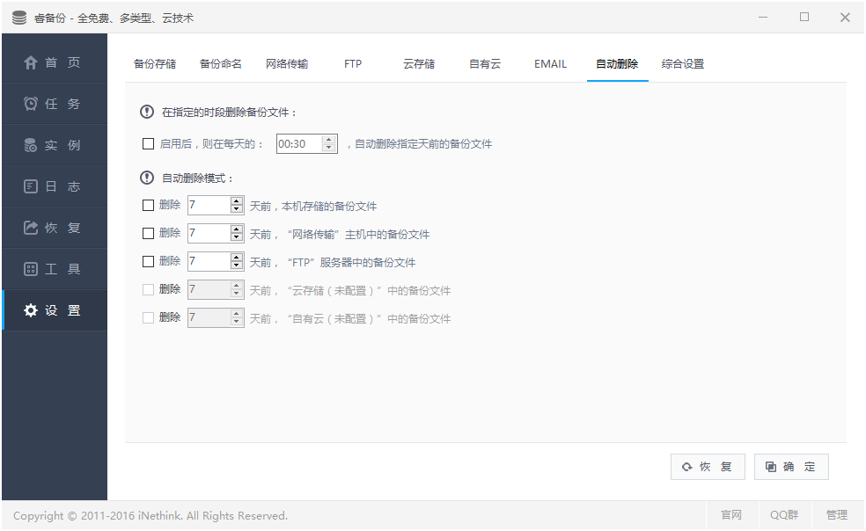Screen dimensions: 866x531
Task: Click the 确定 confirm button
Action: [x=790, y=466]
